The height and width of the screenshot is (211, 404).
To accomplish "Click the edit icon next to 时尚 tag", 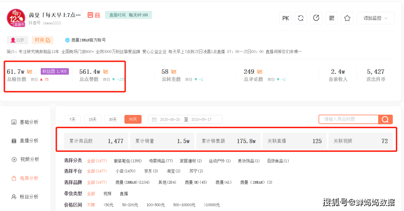I will [48, 40].
